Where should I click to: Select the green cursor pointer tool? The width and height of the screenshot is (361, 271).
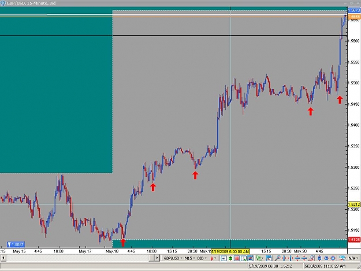pos(259,258)
